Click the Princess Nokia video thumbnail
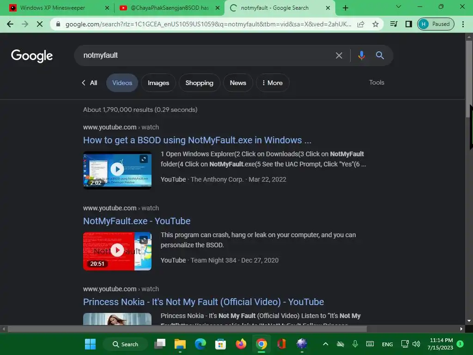473x355 pixels. tap(117, 319)
